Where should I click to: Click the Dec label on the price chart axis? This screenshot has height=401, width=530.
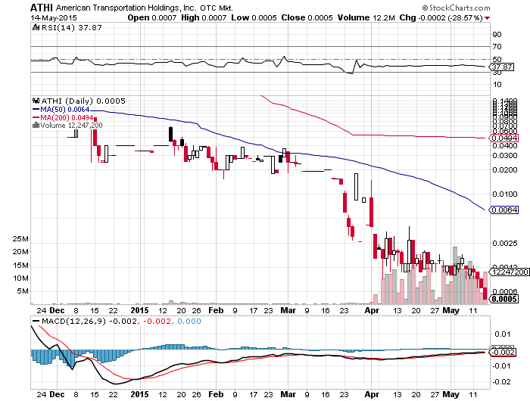point(57,310)
